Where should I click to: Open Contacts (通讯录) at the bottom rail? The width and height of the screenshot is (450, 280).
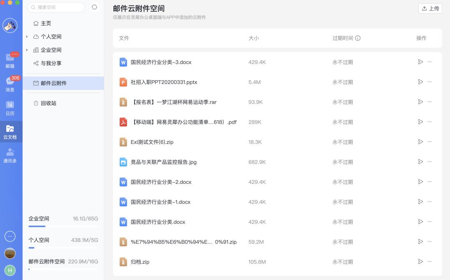coord(10,153)
